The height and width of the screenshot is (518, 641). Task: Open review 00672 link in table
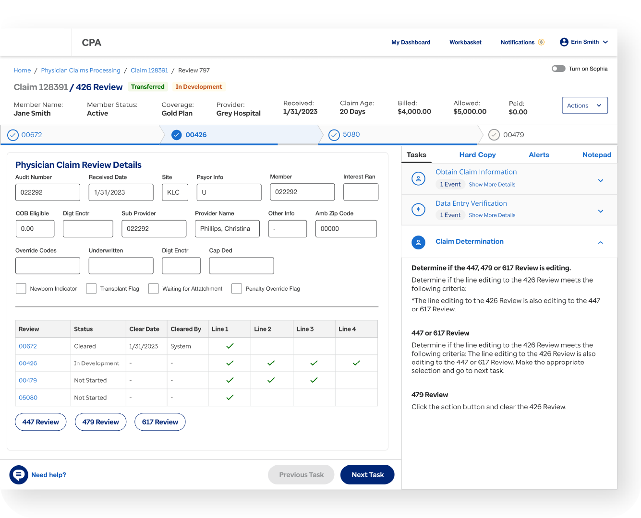[x=28, y=346]
